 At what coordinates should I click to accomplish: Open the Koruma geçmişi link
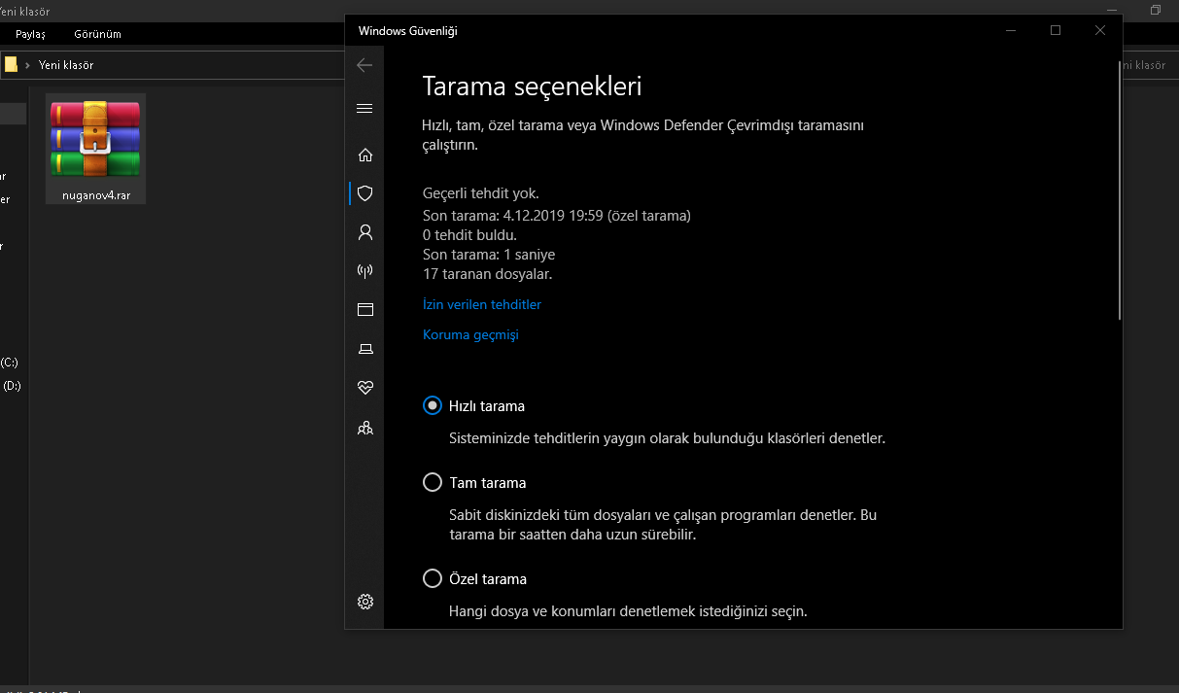(x=470, y=335)
